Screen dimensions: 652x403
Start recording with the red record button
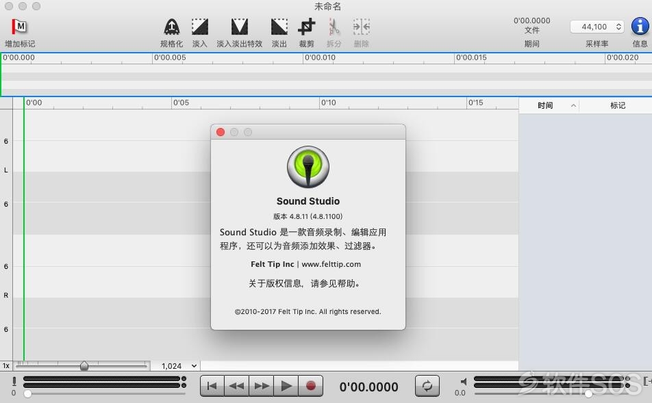(x=311, y=386)
